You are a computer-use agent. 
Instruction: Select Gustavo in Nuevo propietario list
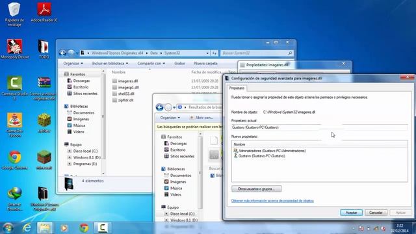click(259, 156)
